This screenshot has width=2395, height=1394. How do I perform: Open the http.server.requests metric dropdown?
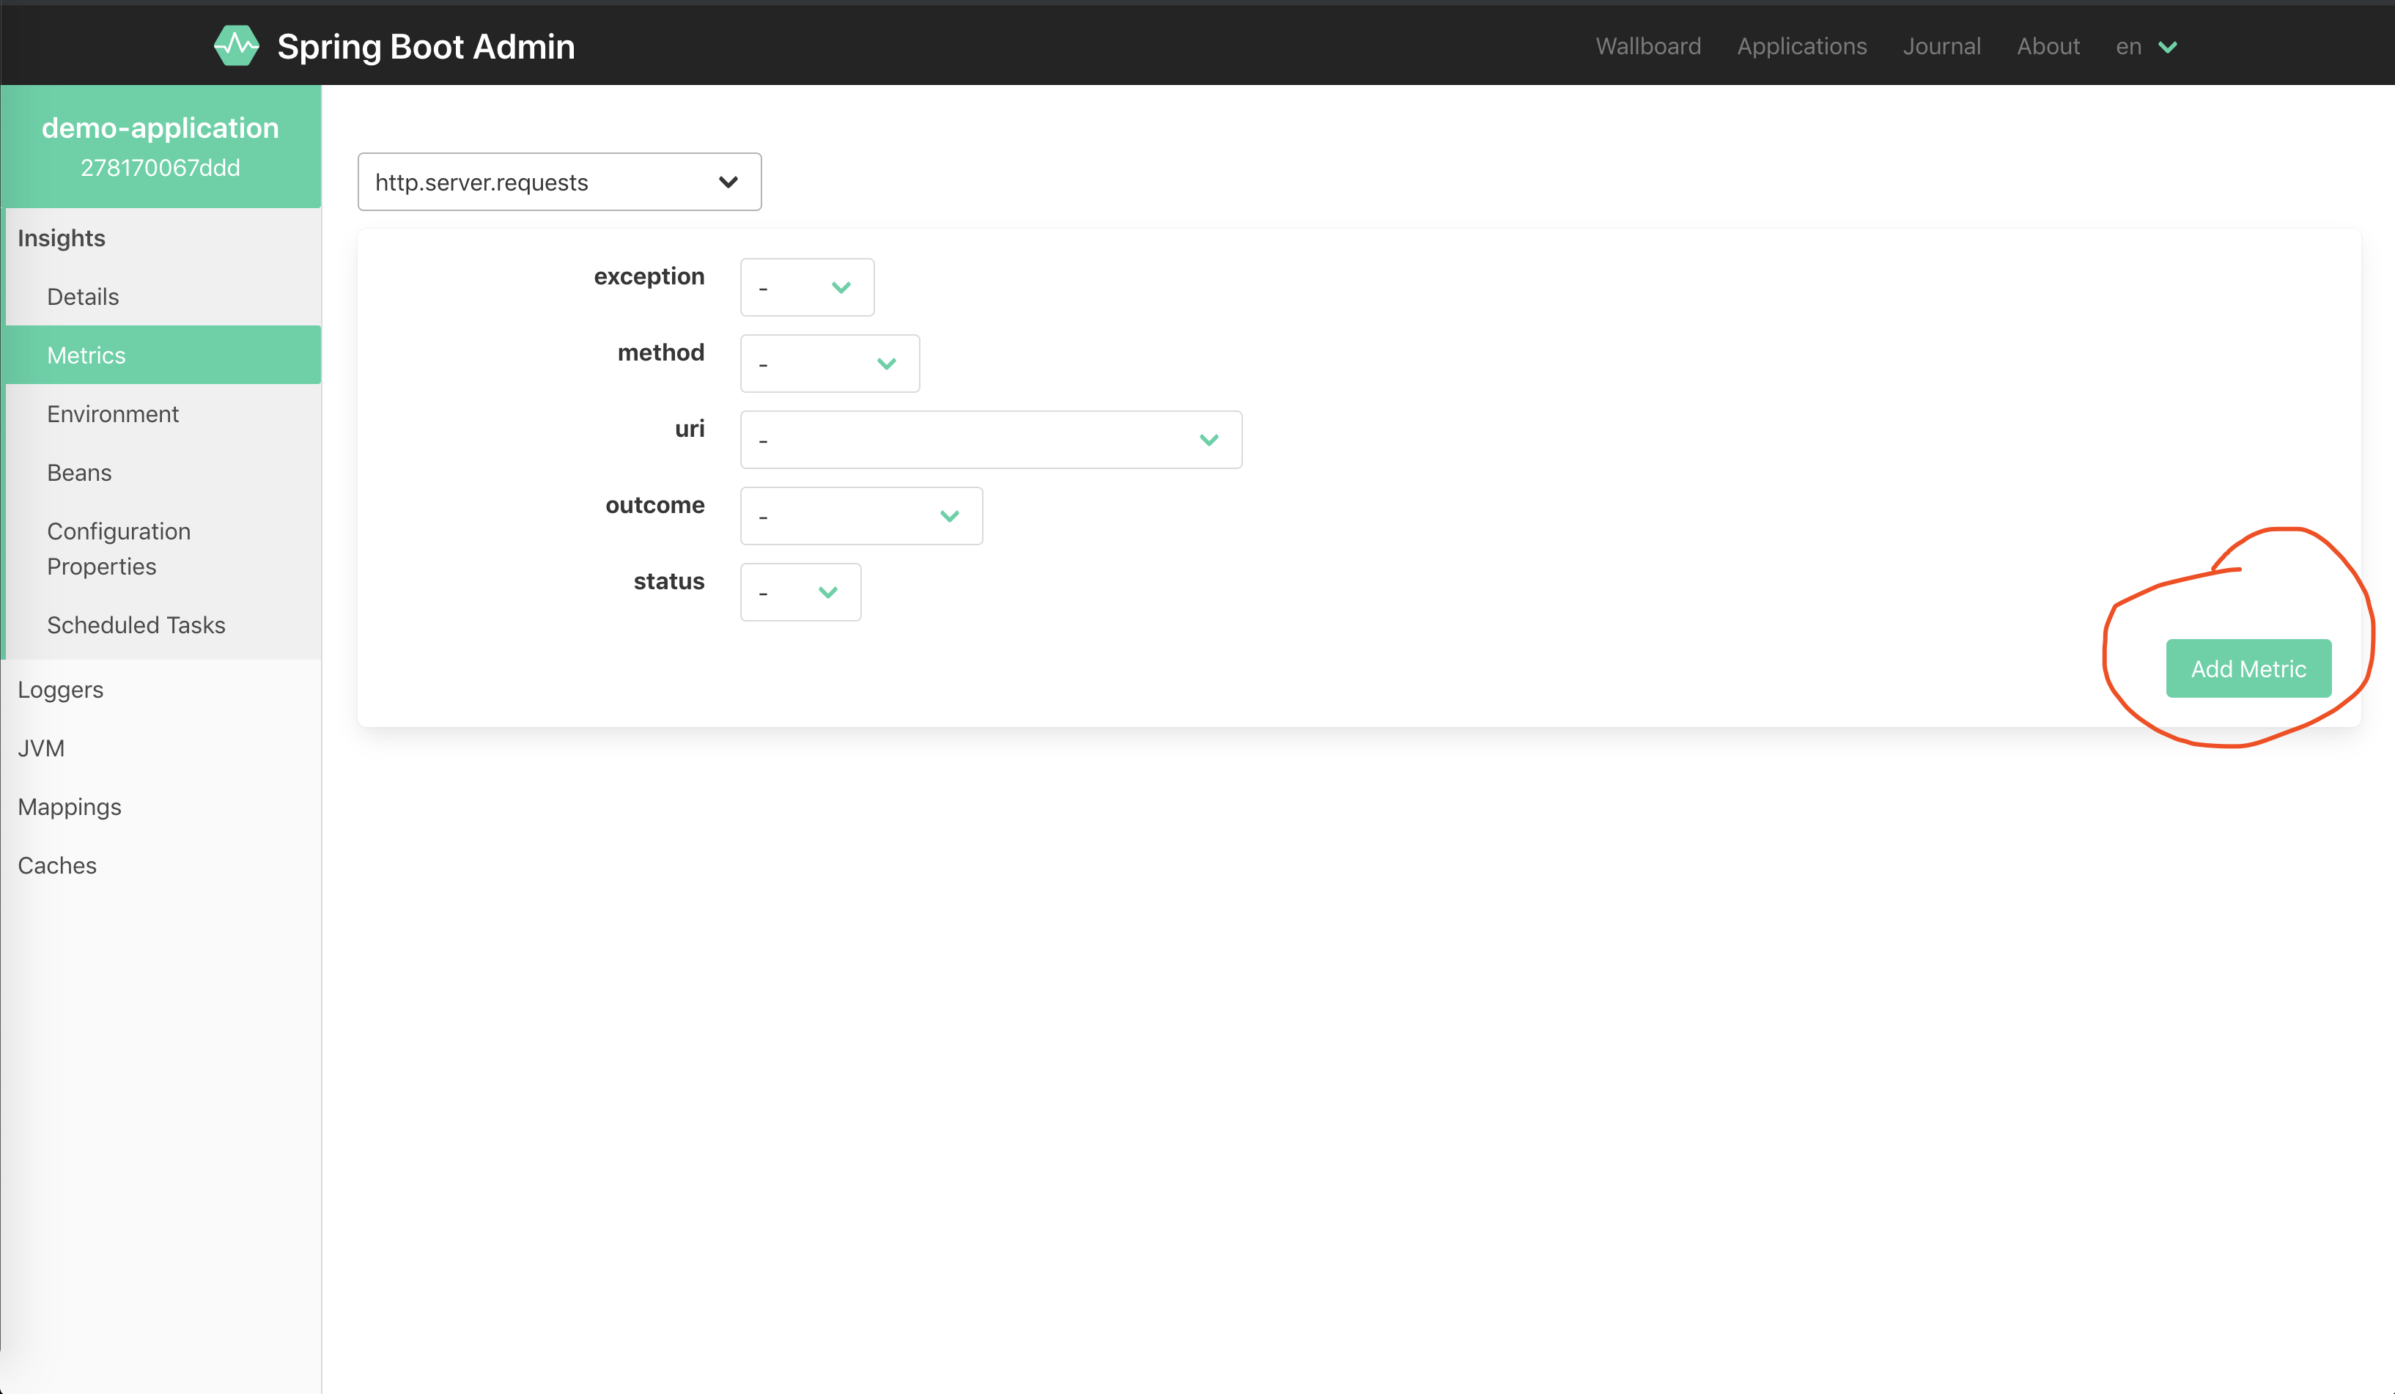(559, 182)
